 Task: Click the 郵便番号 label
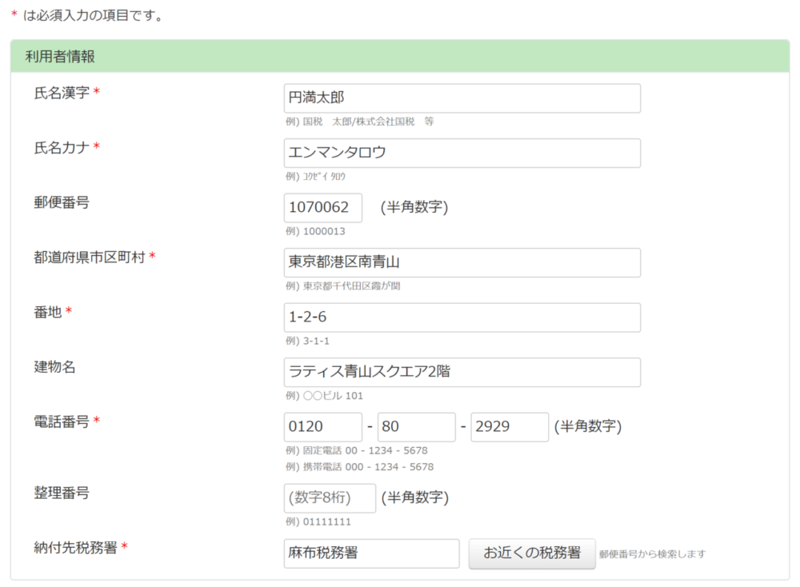coord(62,202)
